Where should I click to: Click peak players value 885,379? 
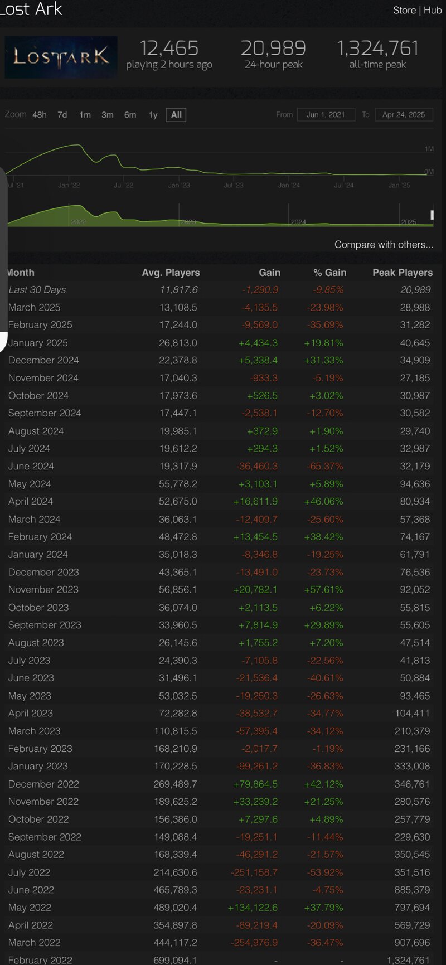click(x=413, y=890)
